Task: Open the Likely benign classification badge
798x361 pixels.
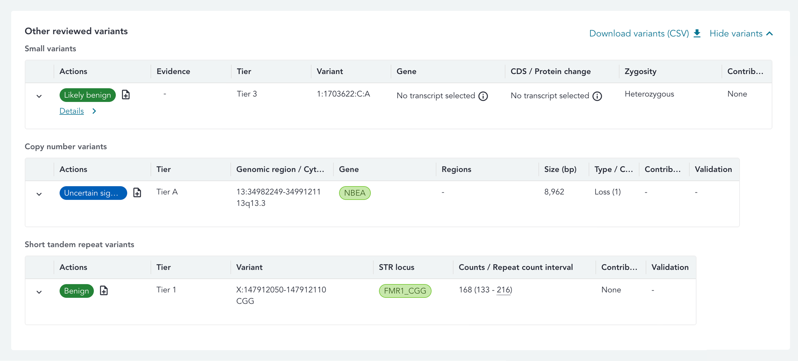Action: [x=87, y=95]
